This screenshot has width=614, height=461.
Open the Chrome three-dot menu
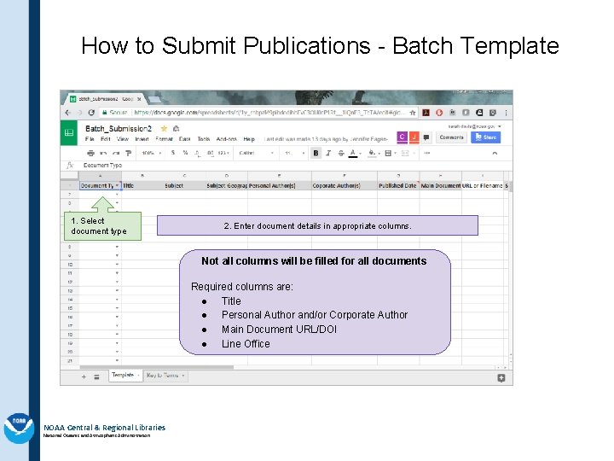coord(506,113)
